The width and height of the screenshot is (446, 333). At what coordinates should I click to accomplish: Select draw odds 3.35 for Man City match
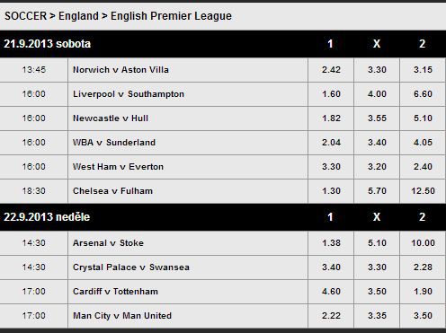point(377,316)
